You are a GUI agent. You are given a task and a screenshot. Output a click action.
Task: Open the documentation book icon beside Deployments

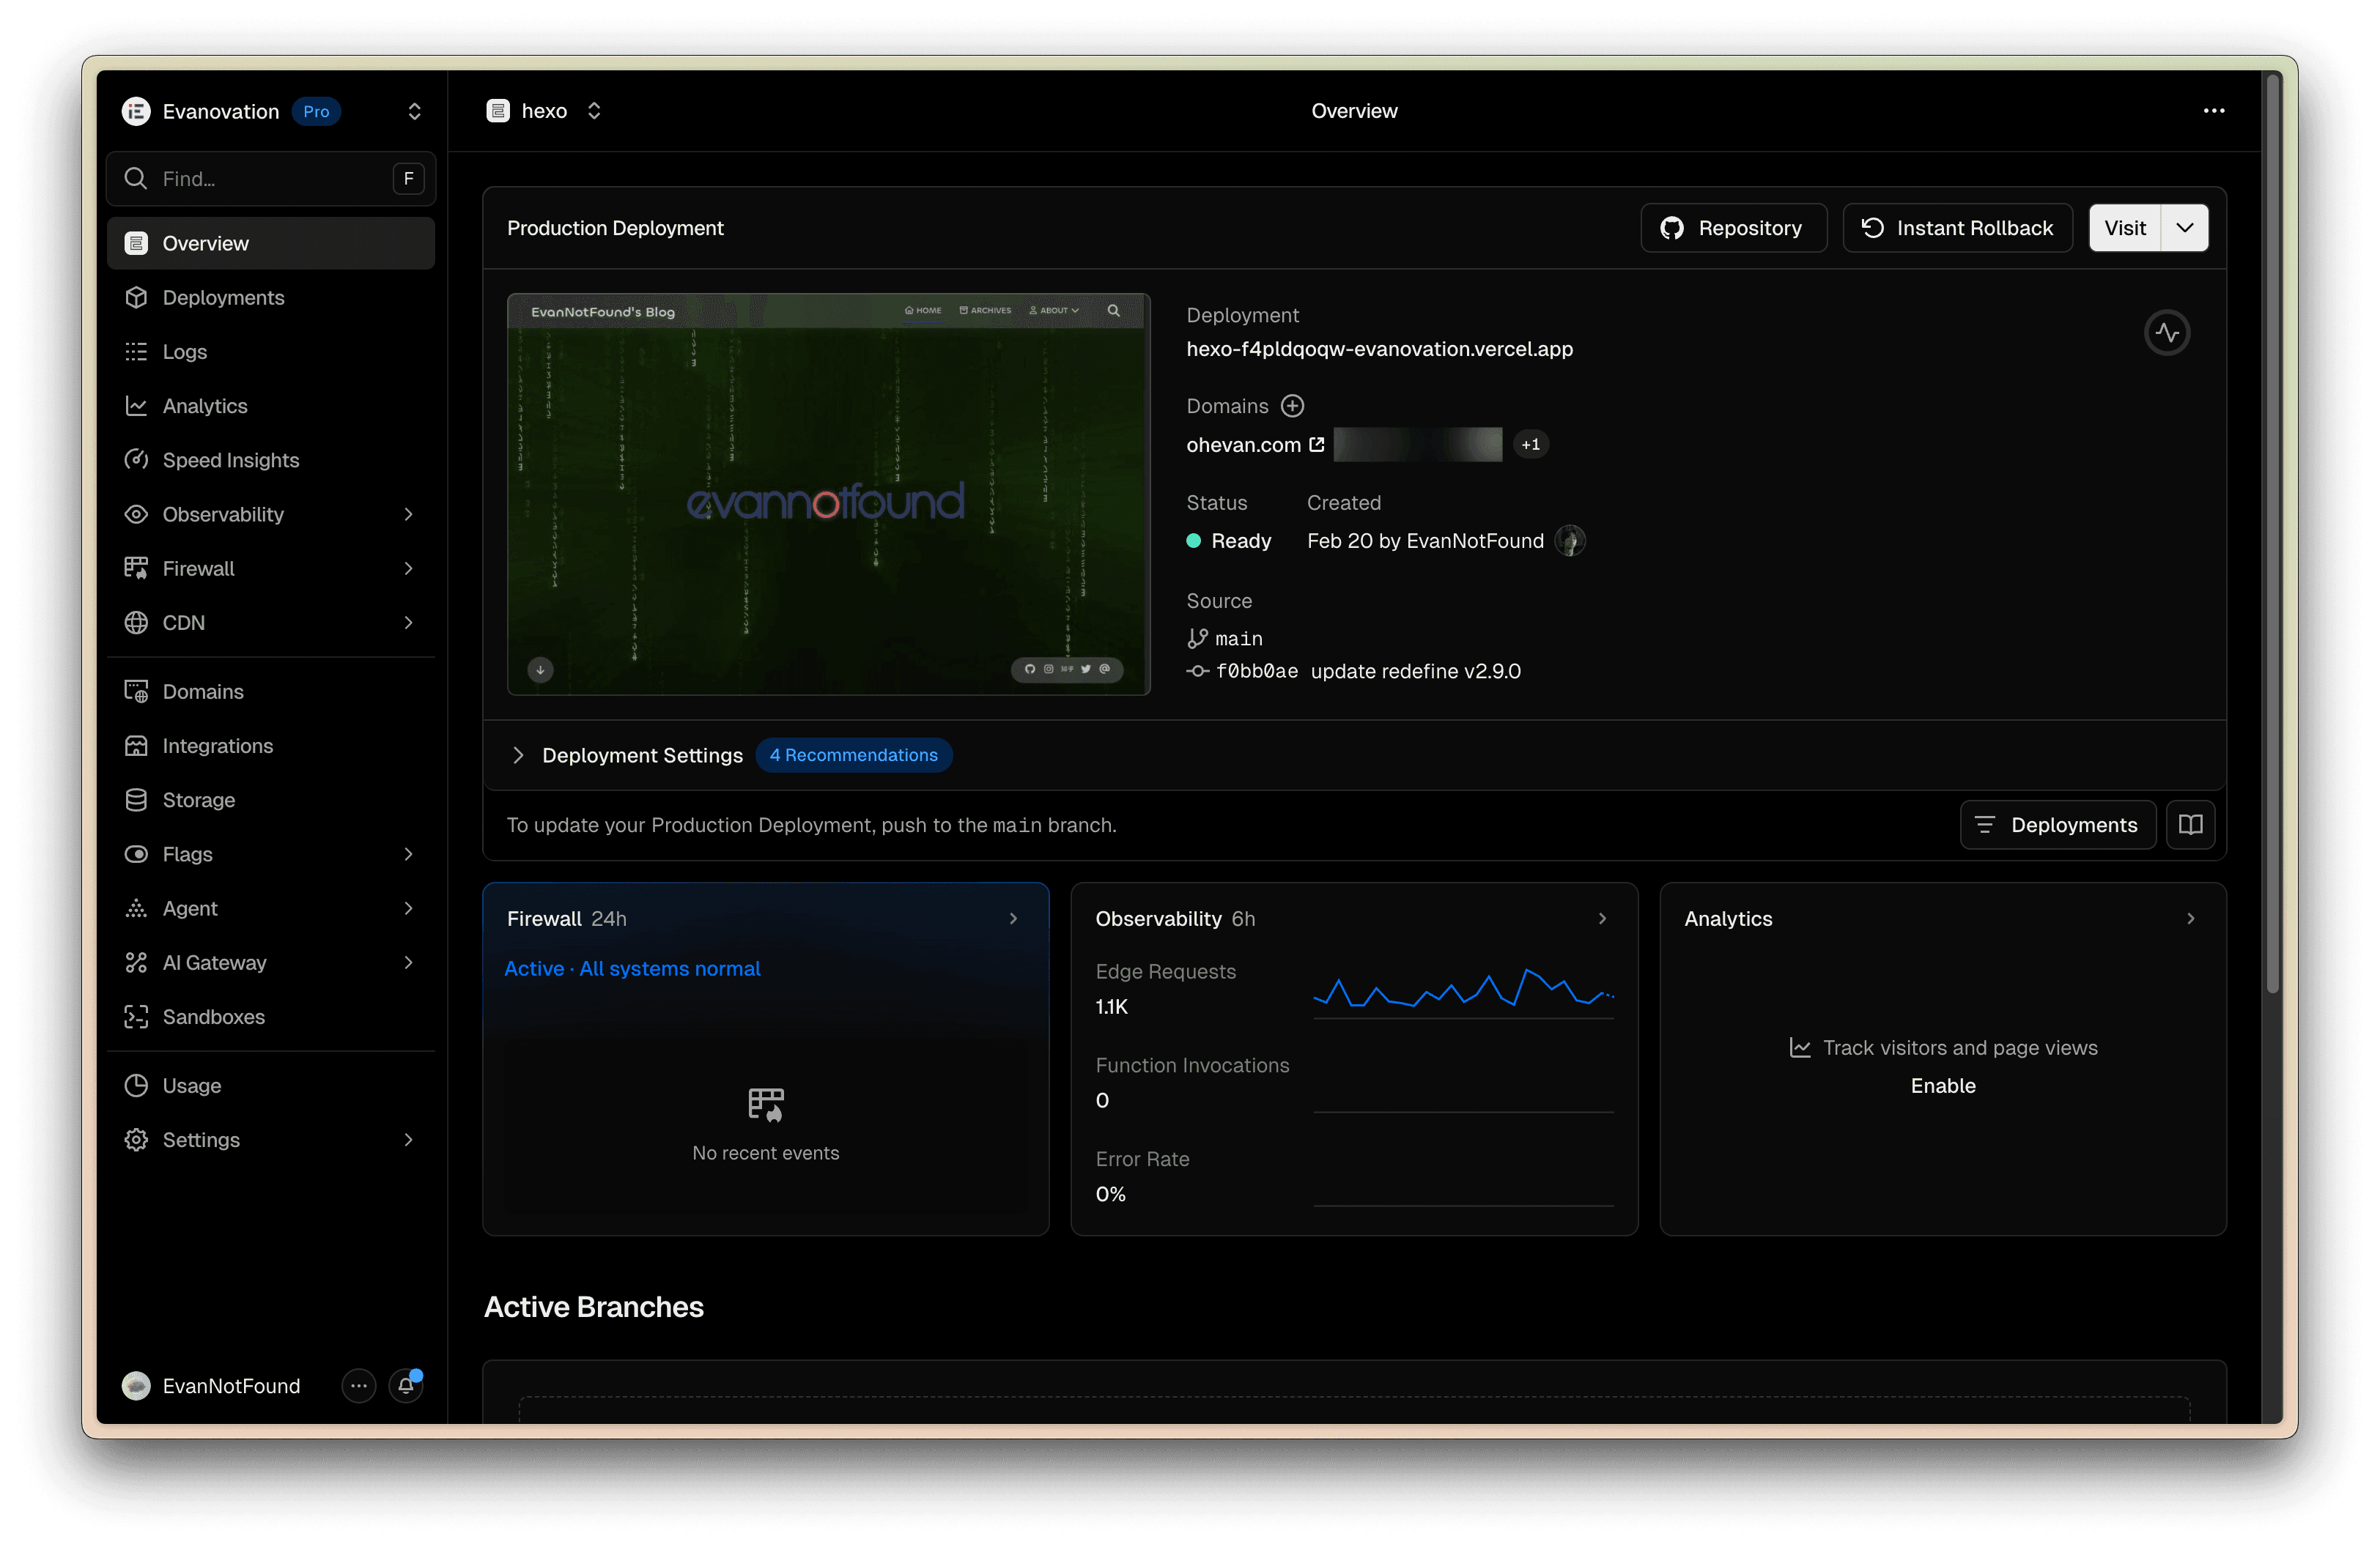(2191, 825)
